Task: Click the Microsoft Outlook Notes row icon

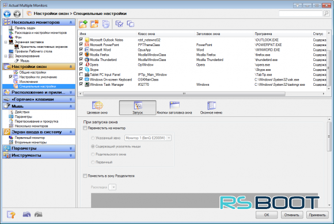Action: [87, 40]
